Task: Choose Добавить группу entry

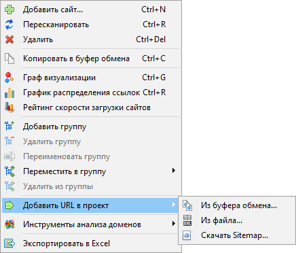Action: tap(90, 126)
